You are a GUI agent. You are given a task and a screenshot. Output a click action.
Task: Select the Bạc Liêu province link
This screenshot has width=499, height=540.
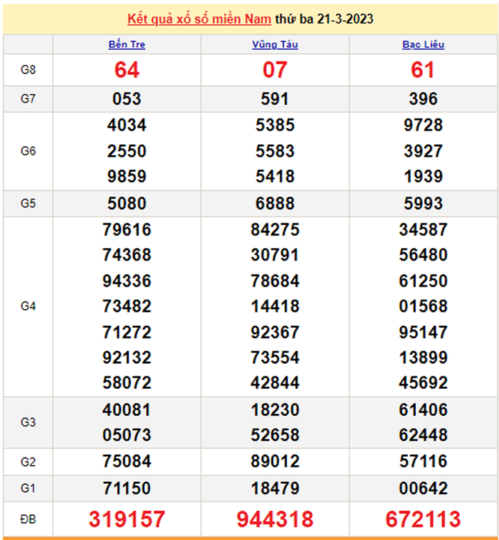[x=423, y=44]
